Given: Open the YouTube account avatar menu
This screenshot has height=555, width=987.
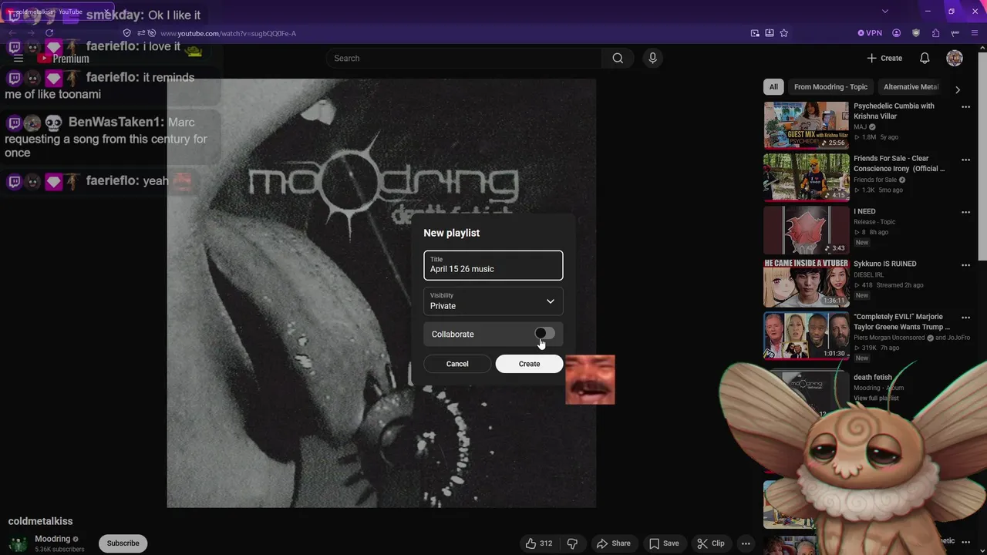Looking at the screenshot, I should 955,58.
